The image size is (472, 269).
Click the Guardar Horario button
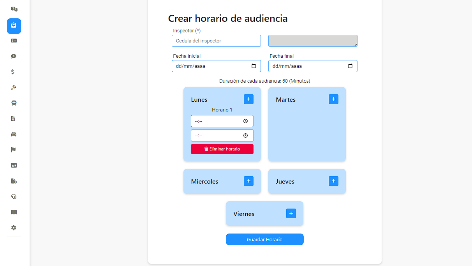tap(265, 239)
